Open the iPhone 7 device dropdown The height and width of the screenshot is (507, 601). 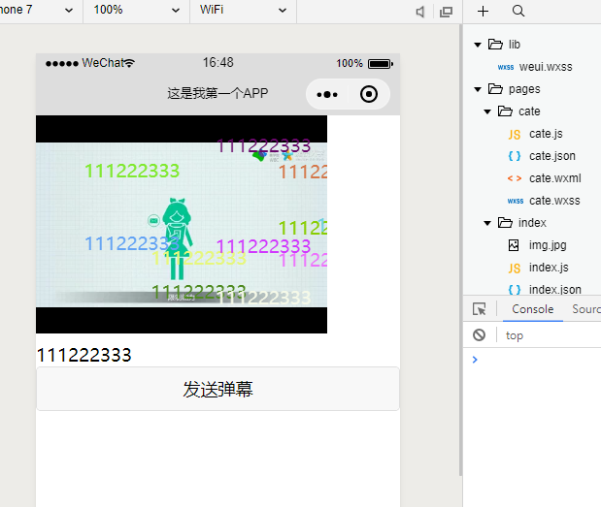(39, 10)
